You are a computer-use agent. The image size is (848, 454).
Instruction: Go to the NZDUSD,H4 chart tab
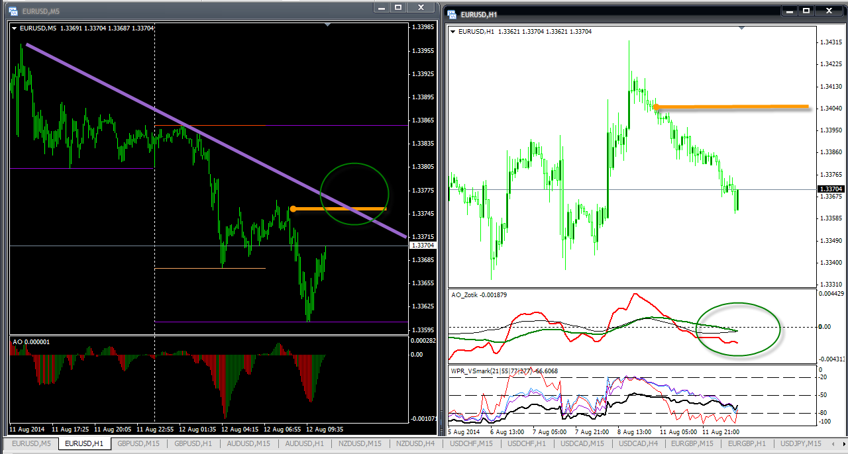click(414, 443)
